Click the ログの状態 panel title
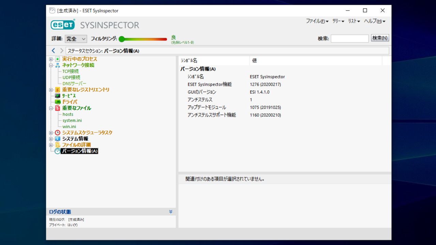Screen dimensions: 436x245 click(x=60, y=212)
